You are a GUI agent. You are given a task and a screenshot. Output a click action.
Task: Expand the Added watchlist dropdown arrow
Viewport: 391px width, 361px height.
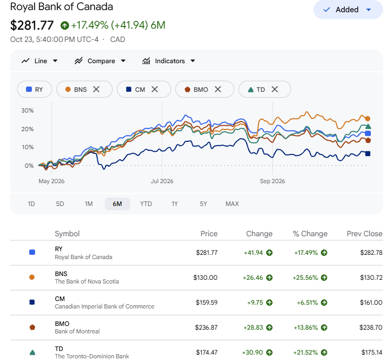click(x=369, y=10)
